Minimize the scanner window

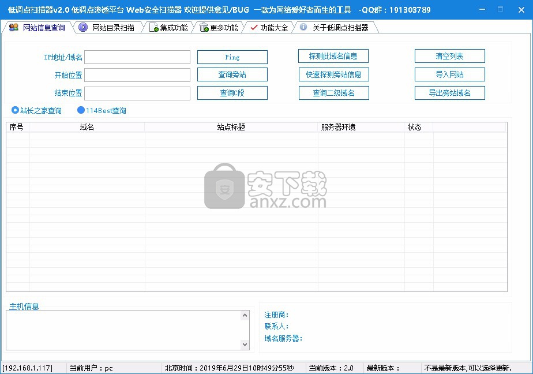point(482,9)
